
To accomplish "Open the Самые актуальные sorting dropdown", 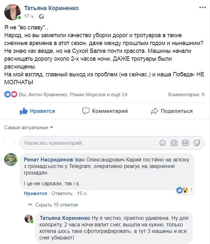I will coord(28,128).
